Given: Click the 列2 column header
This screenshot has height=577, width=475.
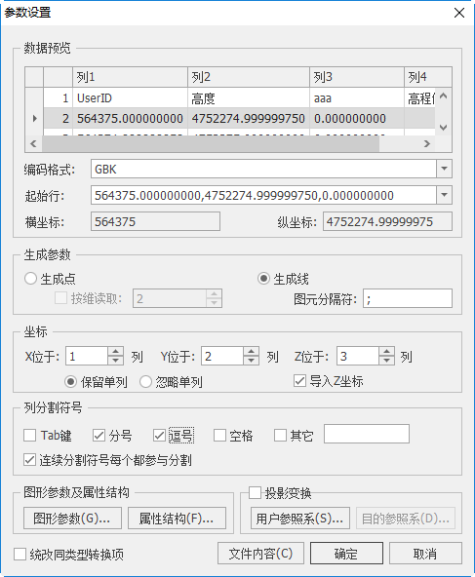Looking at the screenshot, I should (249, 77).
